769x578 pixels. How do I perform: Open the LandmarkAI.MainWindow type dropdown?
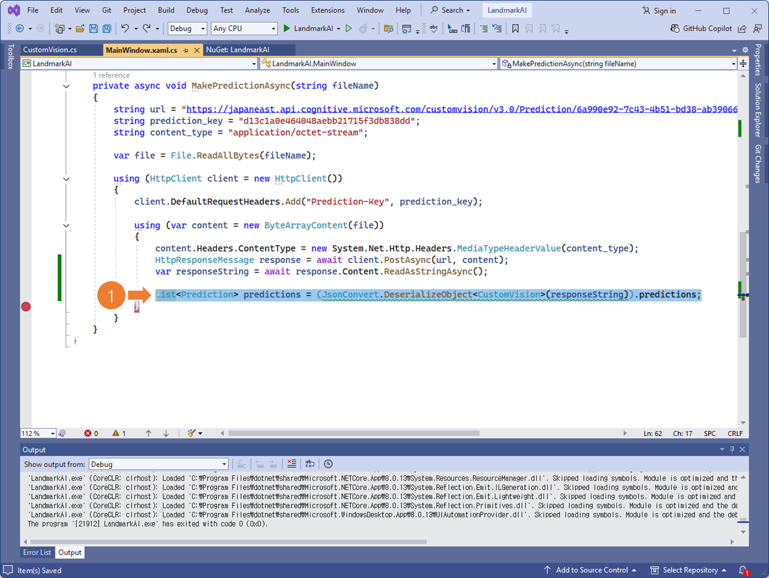[x=379, y=64]
